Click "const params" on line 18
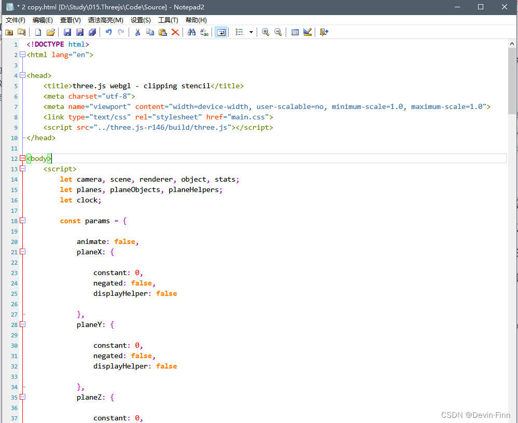The width and height of the screenshot is (518, 423). tap(85, 221)
